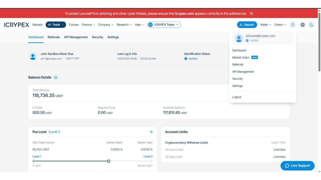321x180 pixels.
Task: Click the Level 2 label
Action: point(148,157)
